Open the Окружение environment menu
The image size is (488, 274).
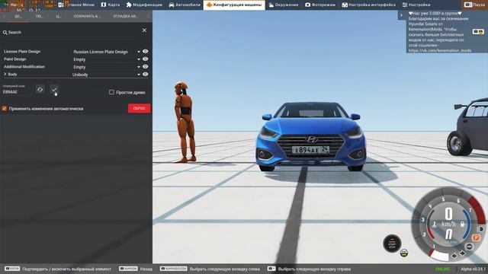coord(283,5)
